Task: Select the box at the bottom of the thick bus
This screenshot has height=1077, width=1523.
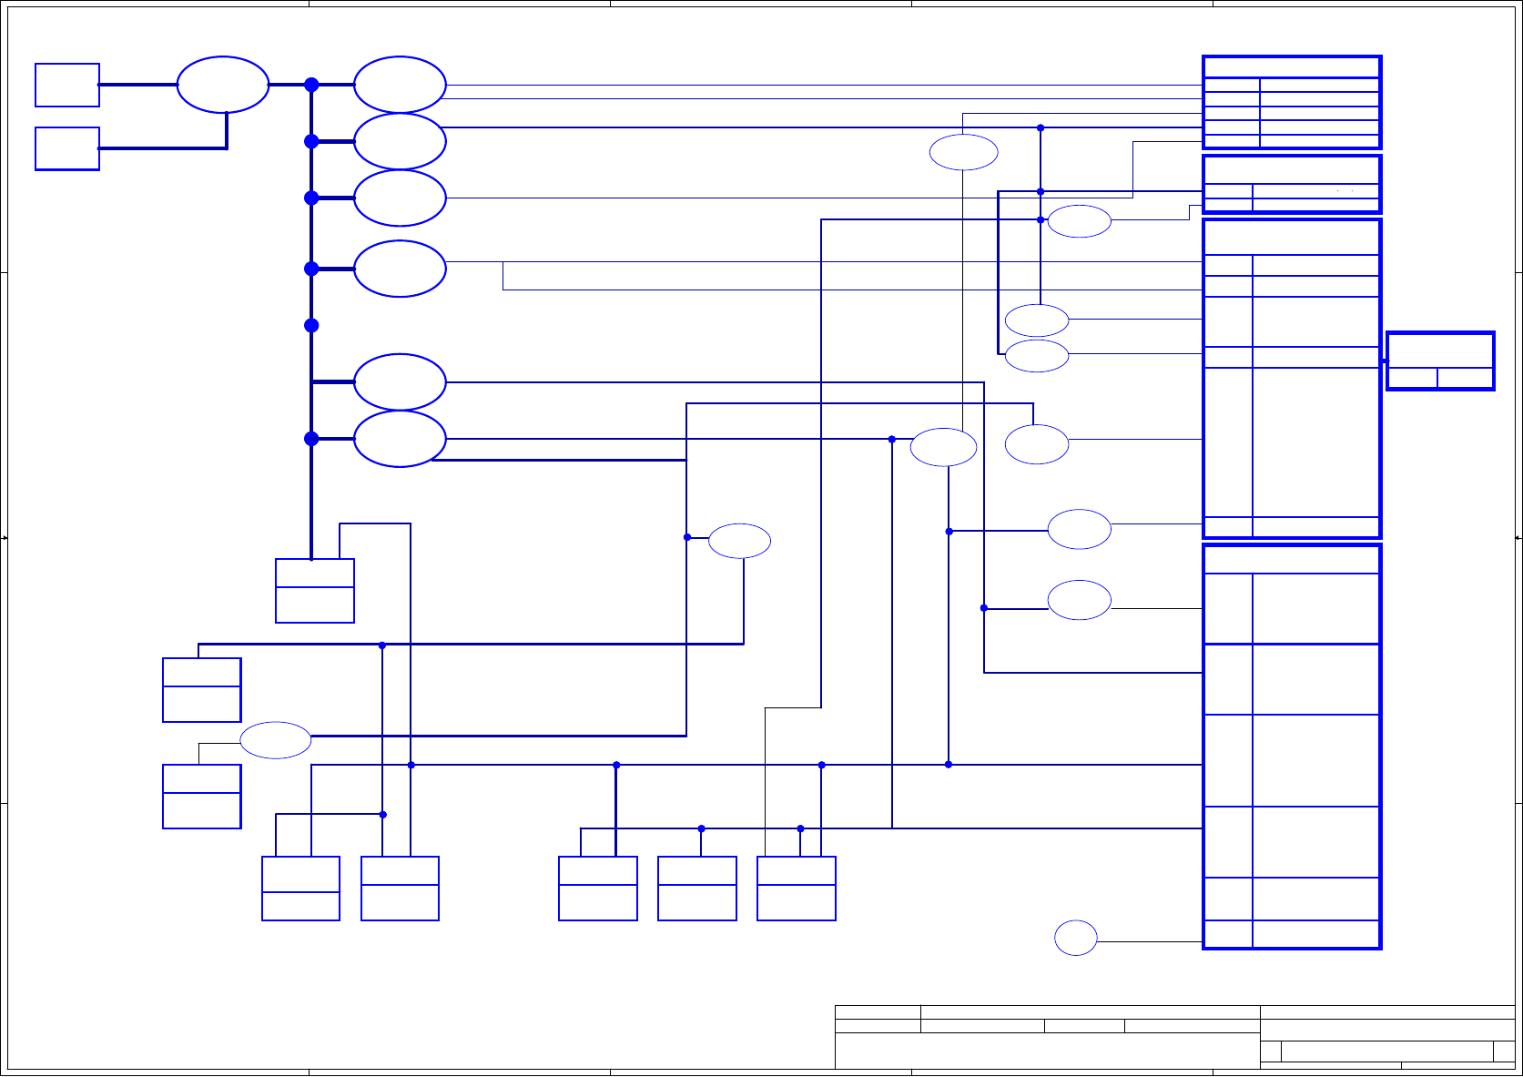Action: coord(315,591)
